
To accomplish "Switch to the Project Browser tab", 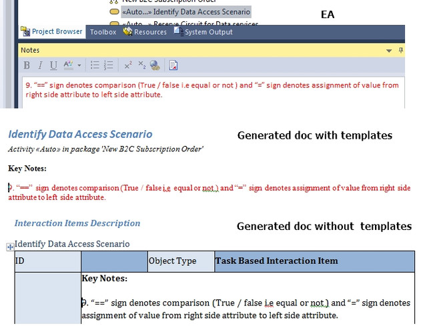I will pyautogui.click(x=52, y=31).
